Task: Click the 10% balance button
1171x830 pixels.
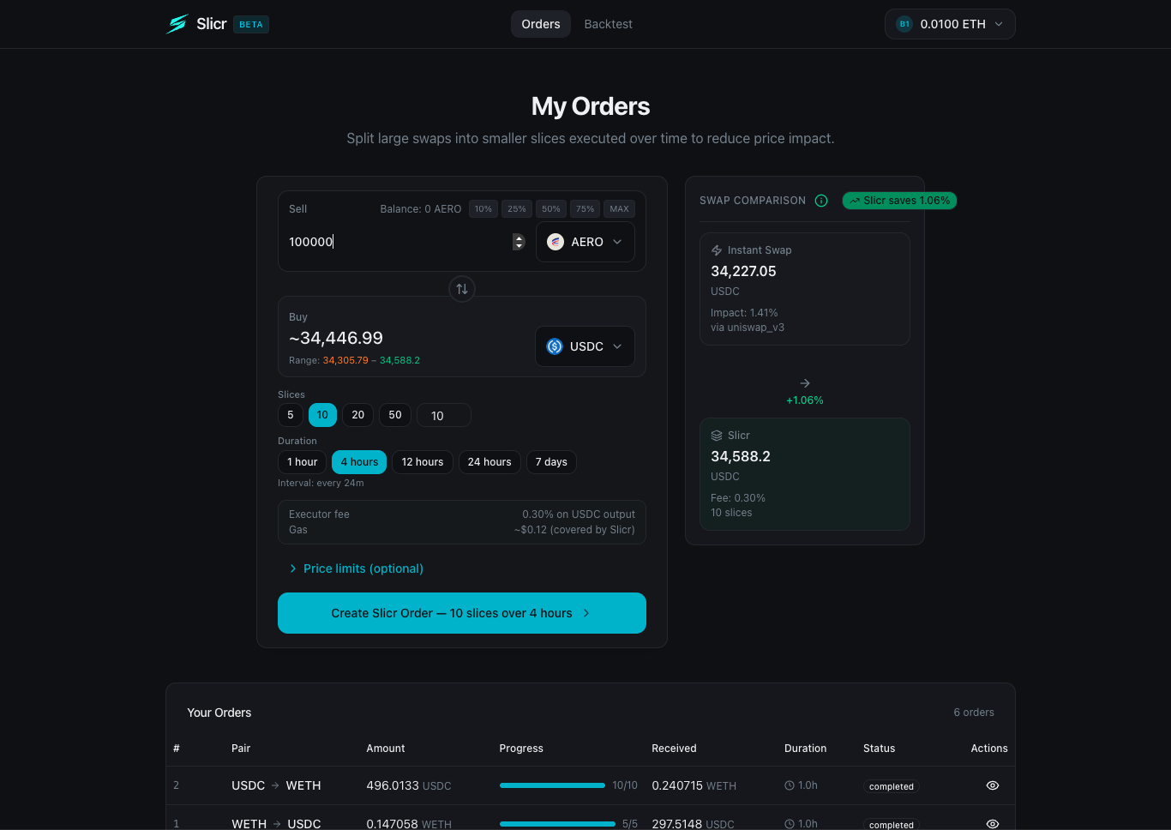Action: coord(483,209)
